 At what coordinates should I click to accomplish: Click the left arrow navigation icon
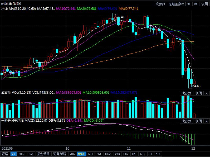(x=189, y=4)
